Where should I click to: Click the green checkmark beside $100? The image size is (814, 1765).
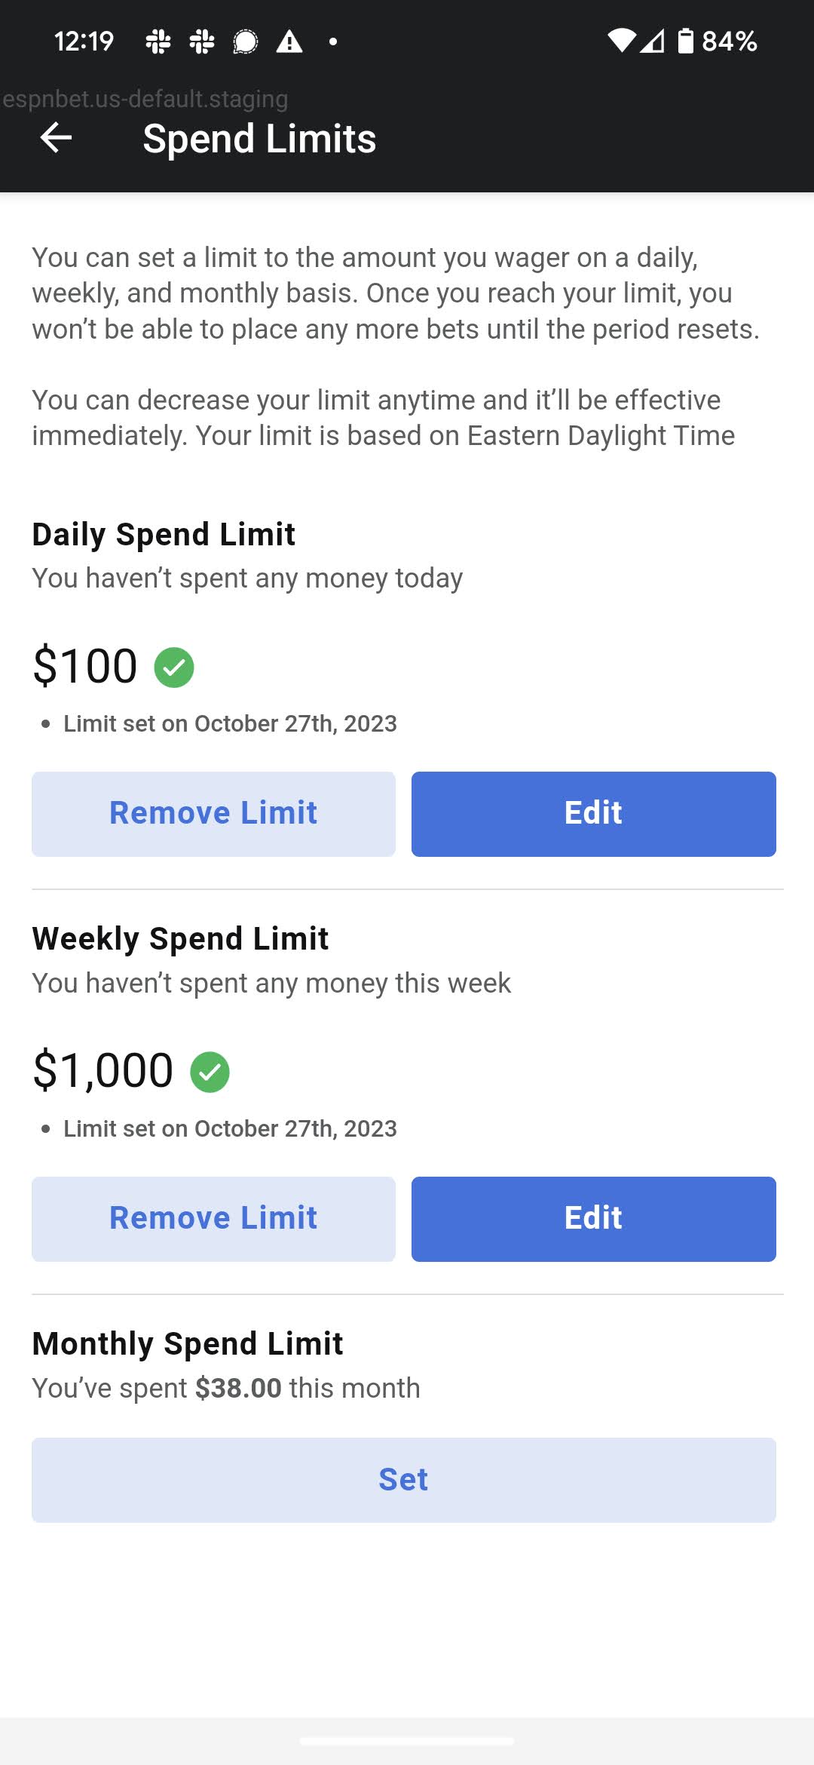[174, 668]
